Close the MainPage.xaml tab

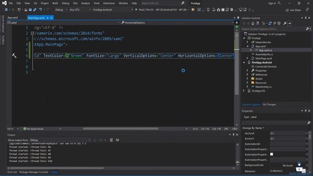click(51, 18)
